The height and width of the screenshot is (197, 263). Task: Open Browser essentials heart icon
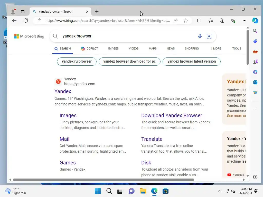[x=233, y=21]
